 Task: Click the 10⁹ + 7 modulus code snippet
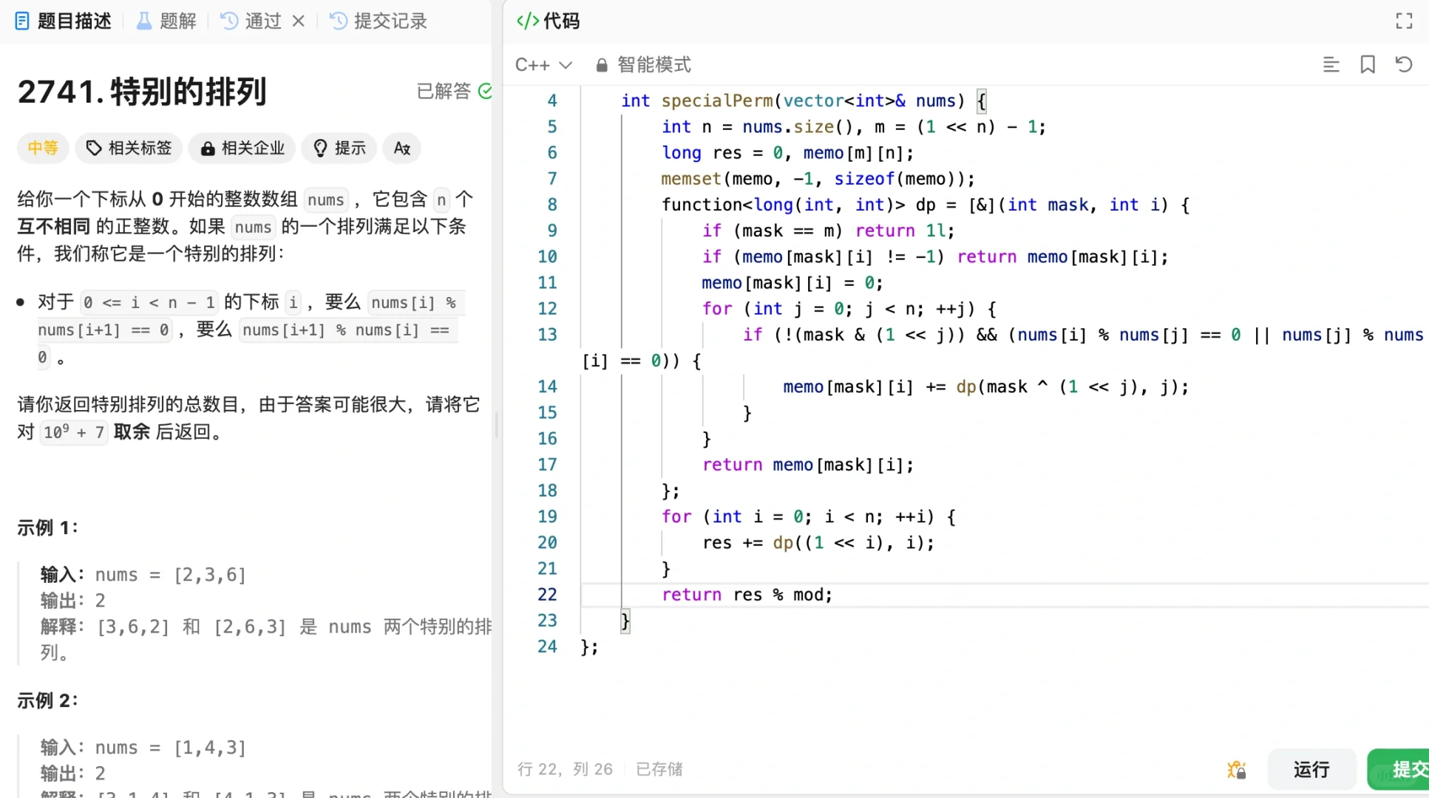click(73, 432)
